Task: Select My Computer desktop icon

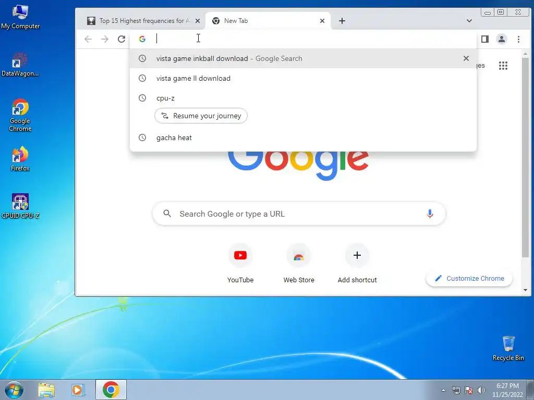Action: click(x=20, y=17)
